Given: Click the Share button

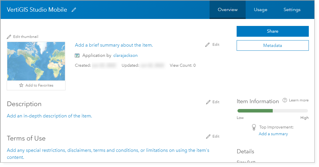Looking at the screenshot, I should coord(273,31).
